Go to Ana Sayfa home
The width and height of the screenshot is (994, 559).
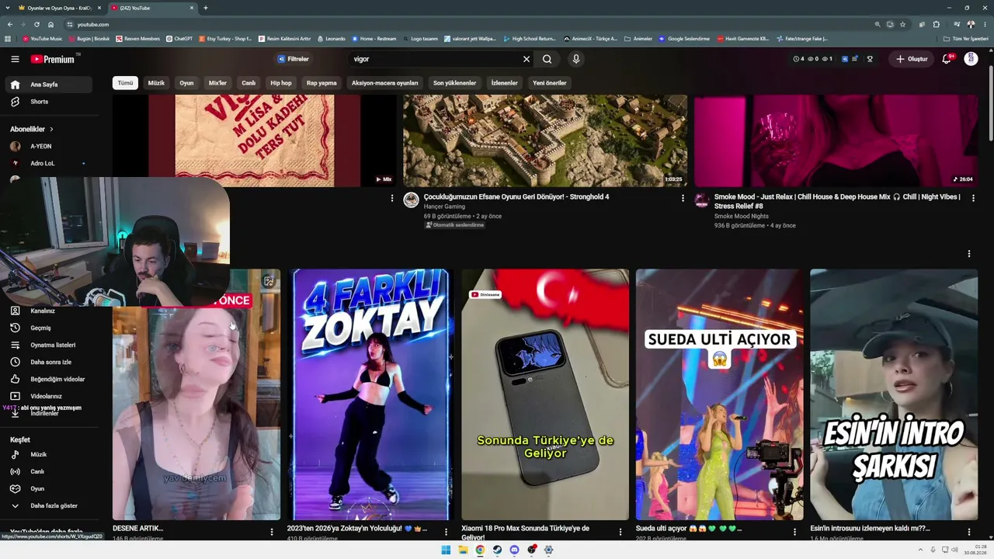pos(47,85)
